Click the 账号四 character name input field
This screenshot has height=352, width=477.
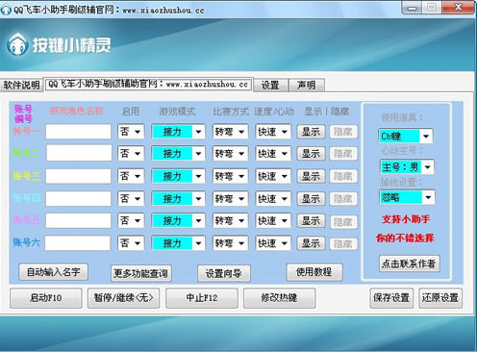point(79,198)
